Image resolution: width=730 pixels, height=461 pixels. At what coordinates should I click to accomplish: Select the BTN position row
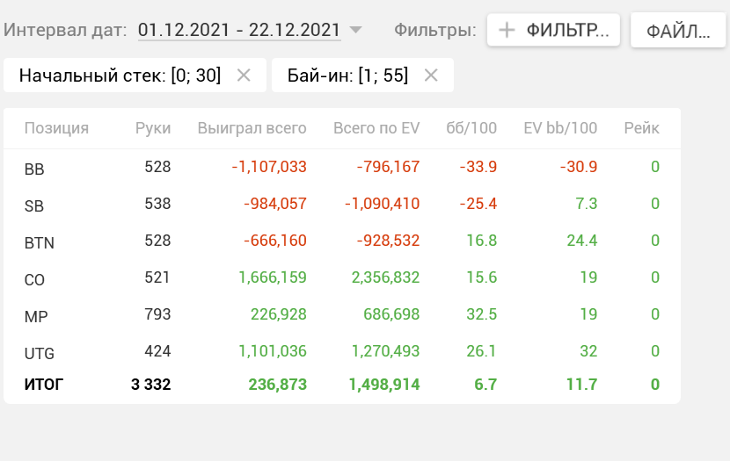click(x=342, y=241)
